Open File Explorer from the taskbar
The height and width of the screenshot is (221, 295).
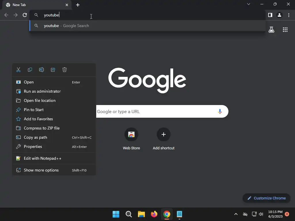coord(141,214)
